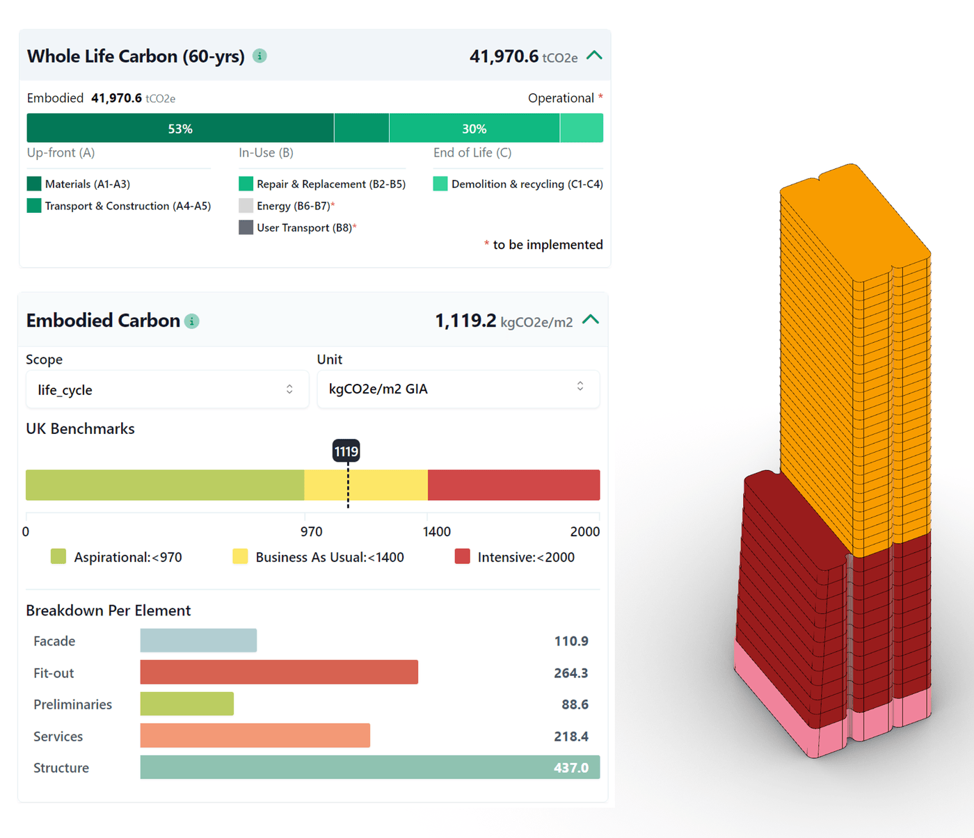Click the 53% dark green bar segment
This screenshot has height=838, width=974.
click(180, 128)
